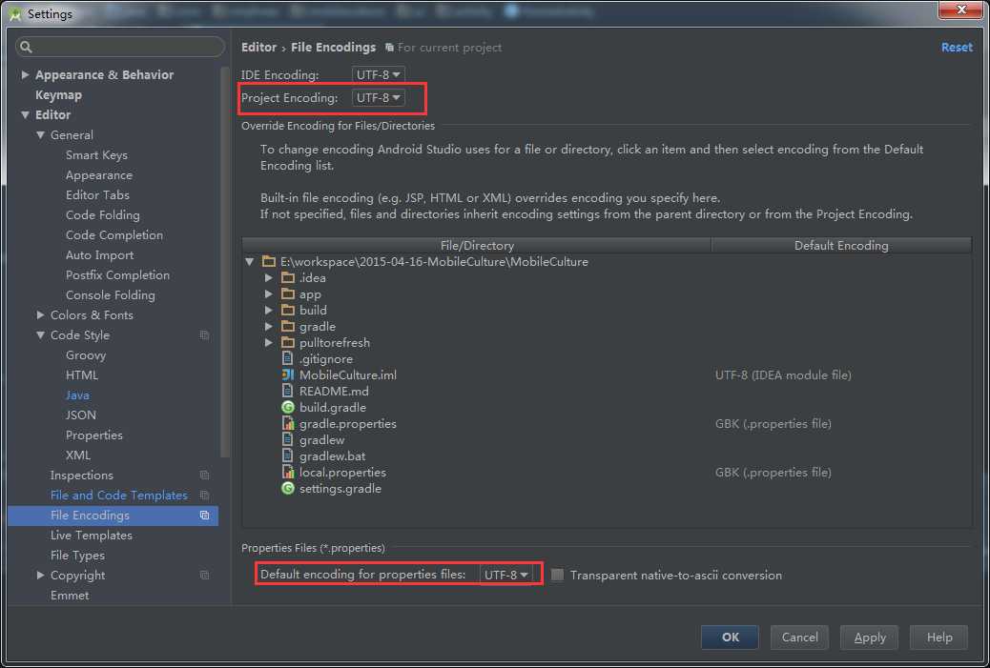Collapse the Code Style subsection

pyautogui.click(x=40, y=334)
